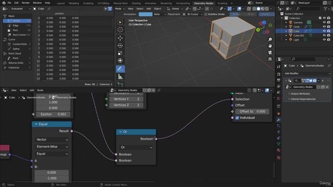Activate the Rotate tool in viewport toolbar
The height and width of the screenshot is (187, 333).
tap(120, 46)
